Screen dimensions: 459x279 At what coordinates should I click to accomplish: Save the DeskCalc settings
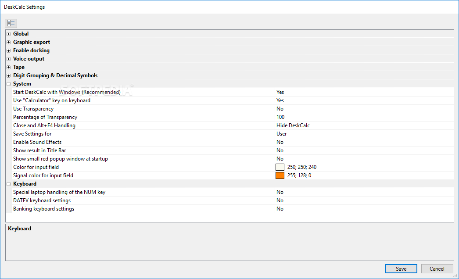tap(401, 269)
